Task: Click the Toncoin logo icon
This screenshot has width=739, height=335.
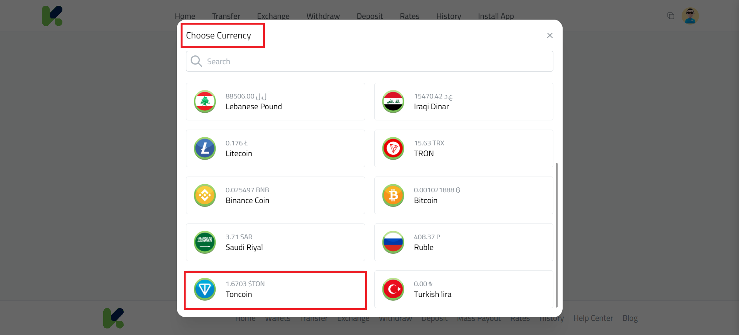Action: [205, 289]
